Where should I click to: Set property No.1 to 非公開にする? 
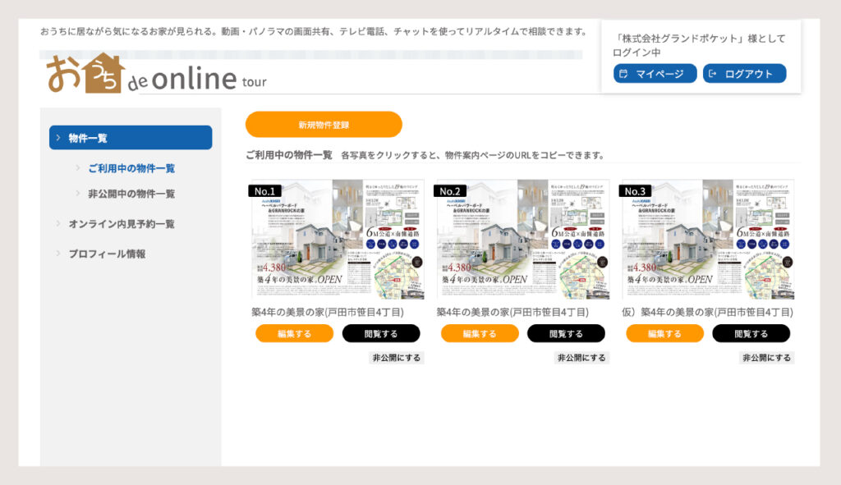point(397,358)
